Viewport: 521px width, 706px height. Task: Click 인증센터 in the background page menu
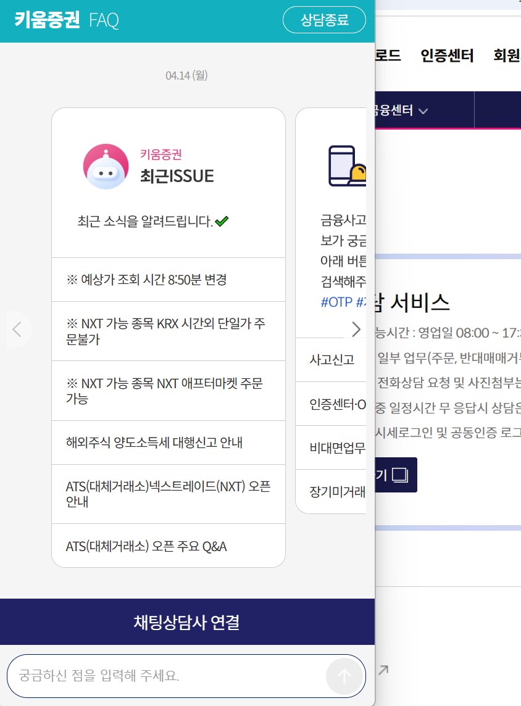point(447,56)
